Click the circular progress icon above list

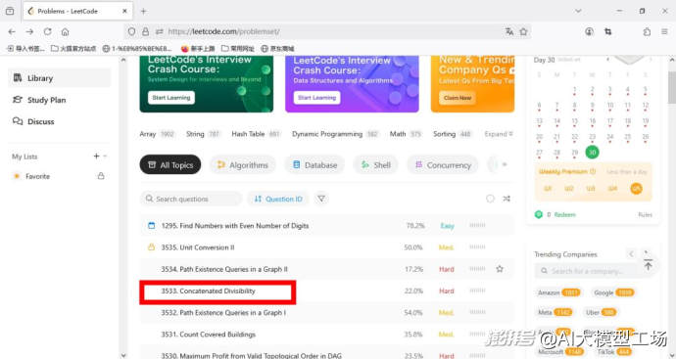tap(490, 199)
